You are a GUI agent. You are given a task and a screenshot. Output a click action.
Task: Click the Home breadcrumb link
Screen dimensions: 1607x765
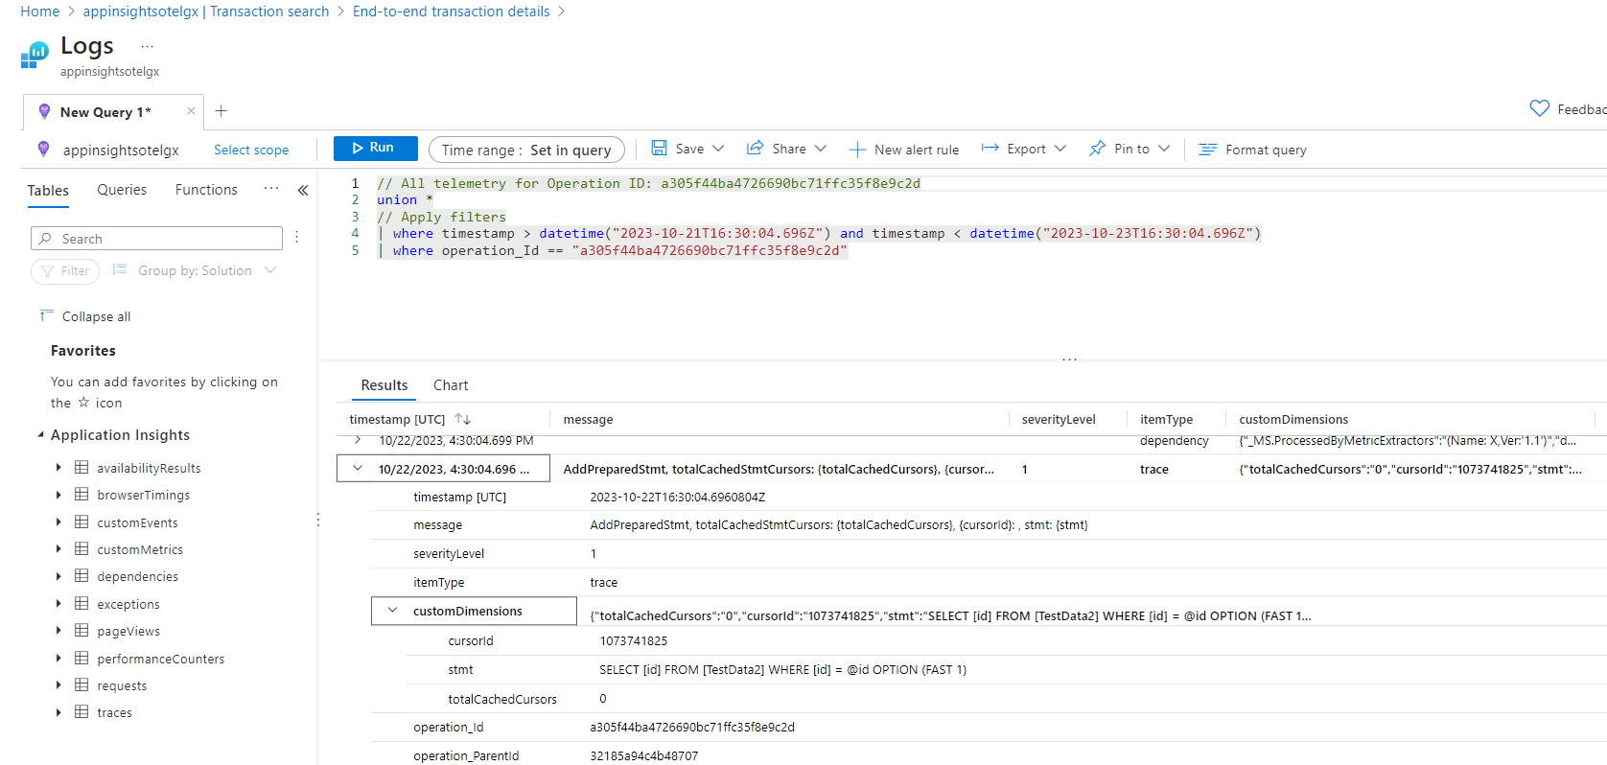click(39, 12)
